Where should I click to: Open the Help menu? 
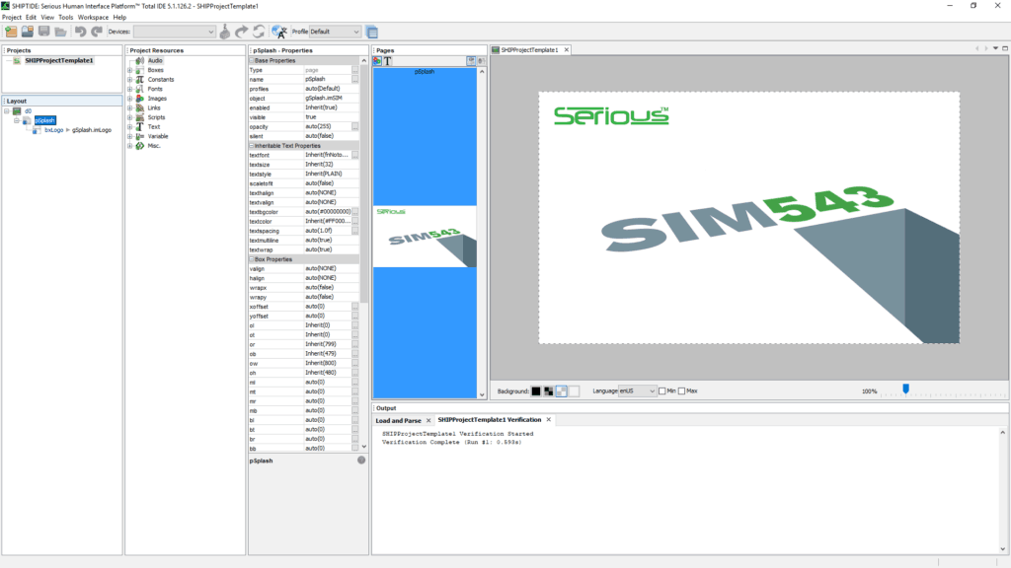tap(119, 18)
